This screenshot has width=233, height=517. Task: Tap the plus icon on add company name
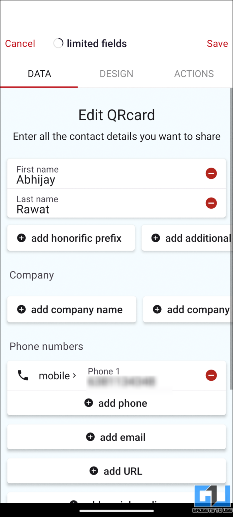pos(21,309)
